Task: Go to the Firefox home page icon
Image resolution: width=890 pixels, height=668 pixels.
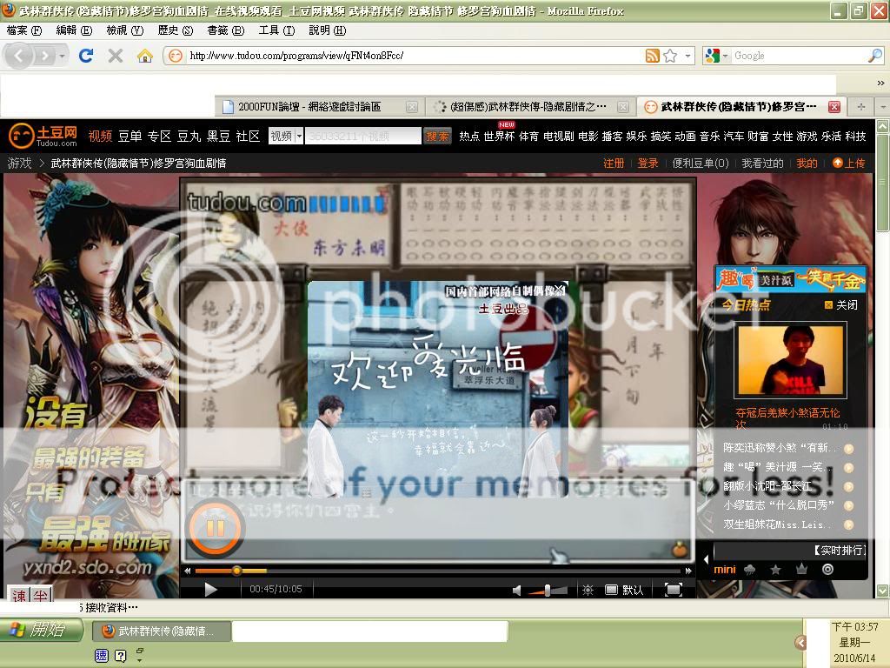Action: click(x=144, y=56)
